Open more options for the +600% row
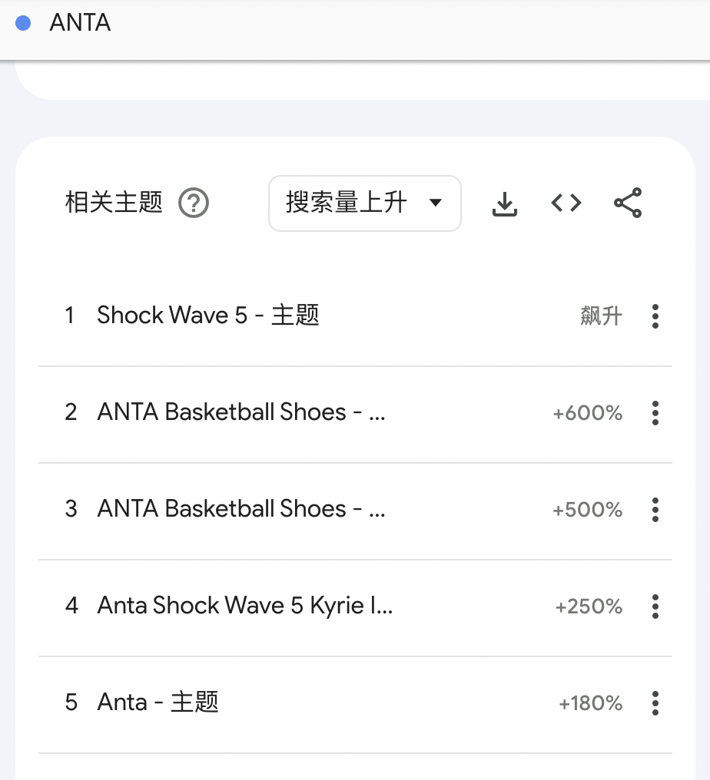This screenshot has height=780, width=710. 655,412
